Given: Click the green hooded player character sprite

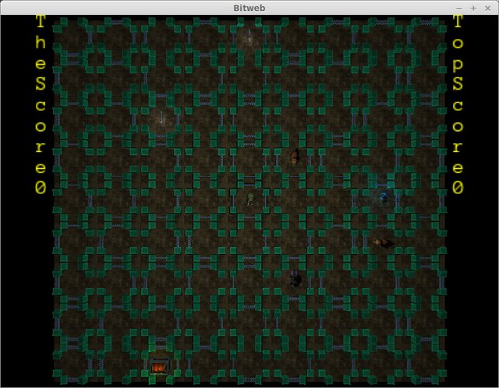Looking at the screenshot, I should [250, 199].
